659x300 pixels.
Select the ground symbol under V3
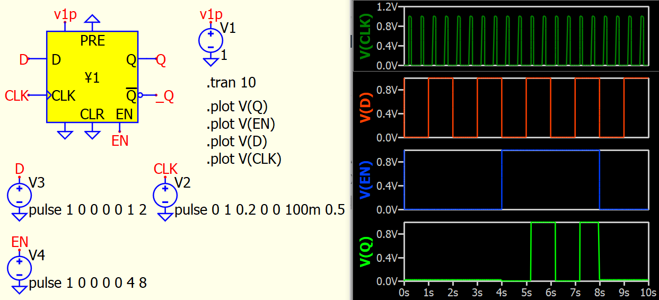(x=20, y=216)
